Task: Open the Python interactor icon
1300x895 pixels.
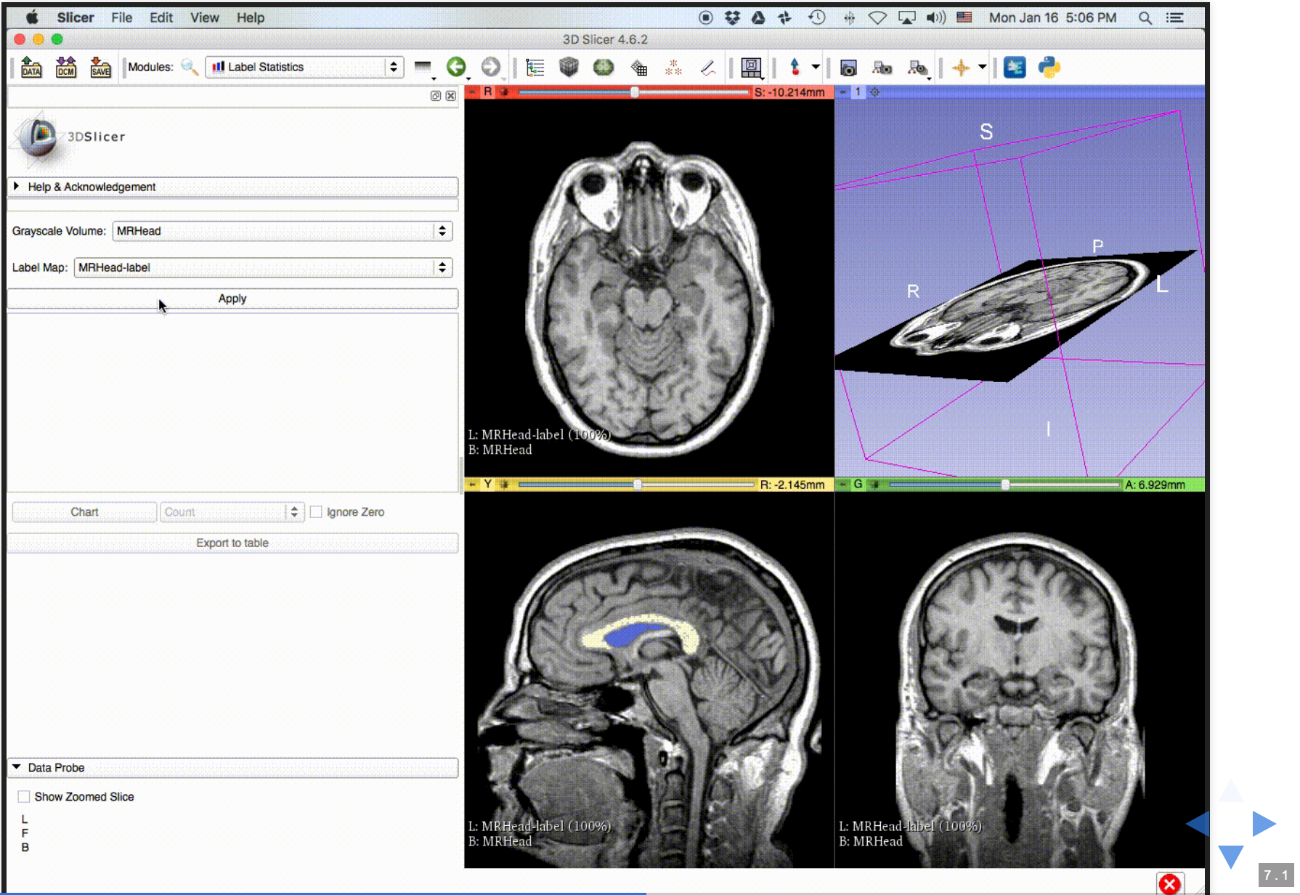Action: (1049, 68)
